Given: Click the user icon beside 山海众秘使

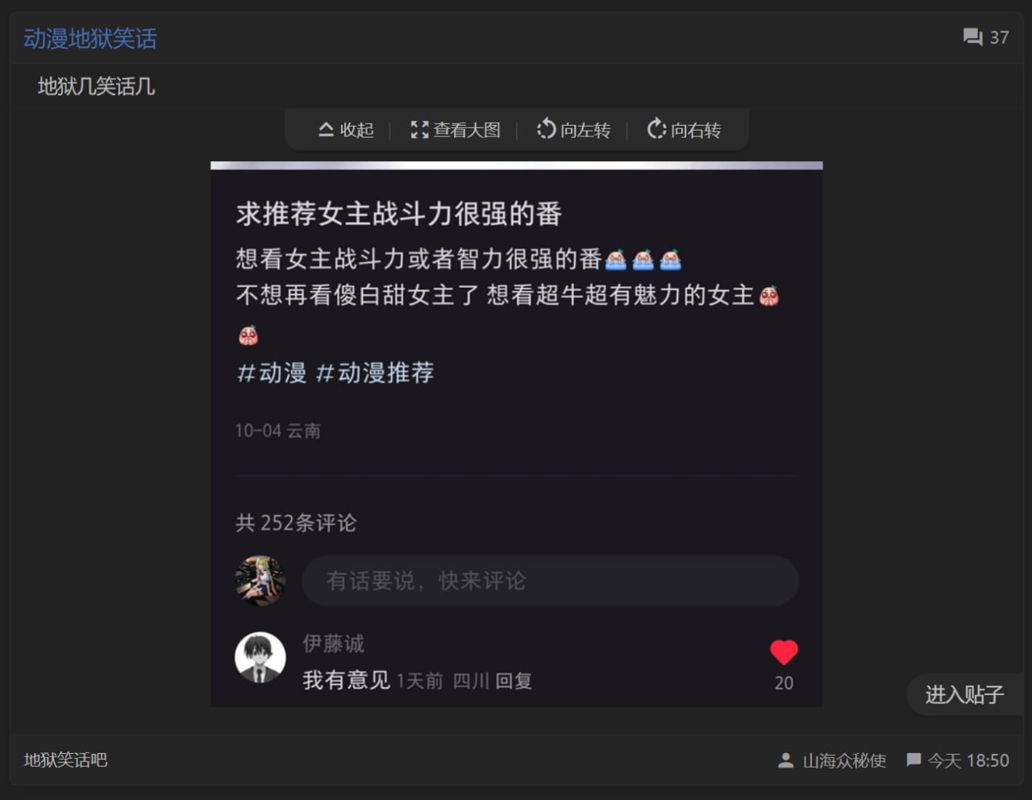Looking at the screenshot, I should (785, 760).
